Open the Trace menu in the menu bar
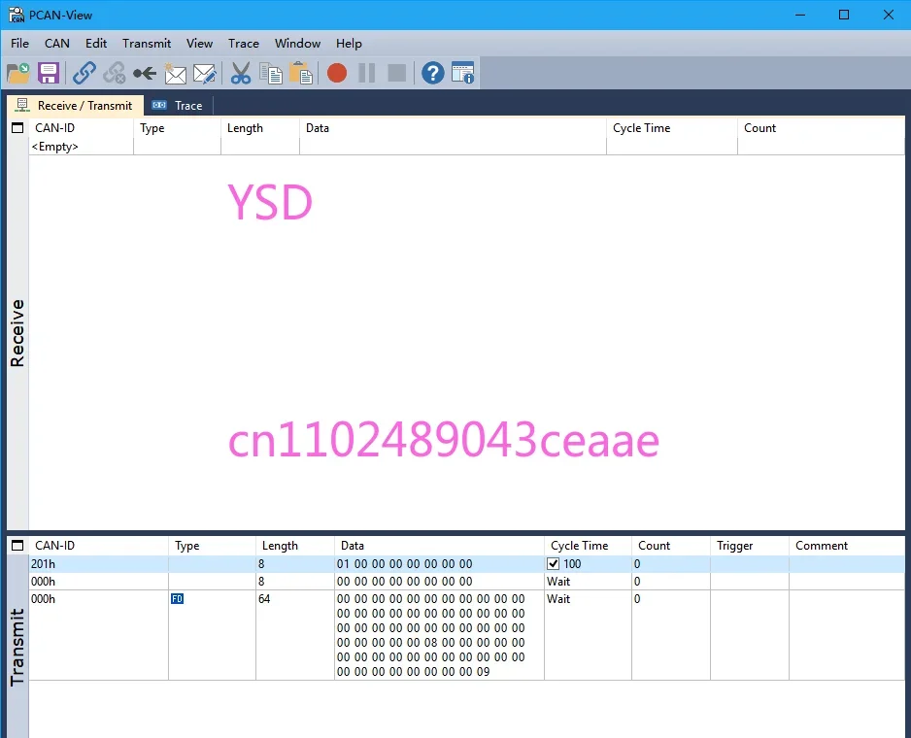The image size is (911, 738). click(244, 44)
